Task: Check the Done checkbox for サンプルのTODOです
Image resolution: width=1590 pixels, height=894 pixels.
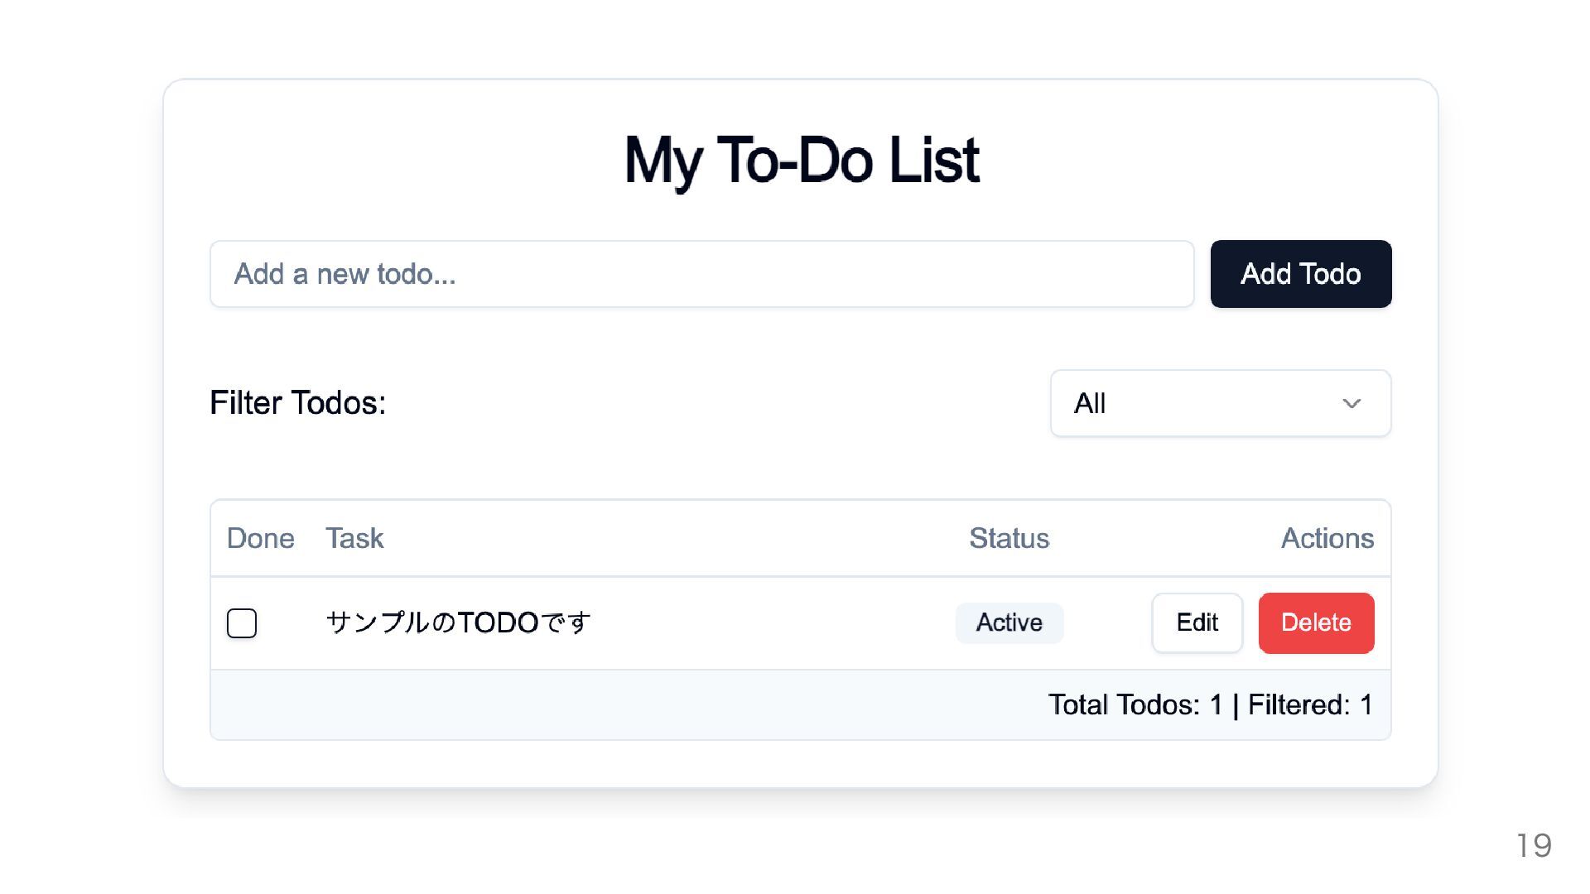Action: [242, 623]
